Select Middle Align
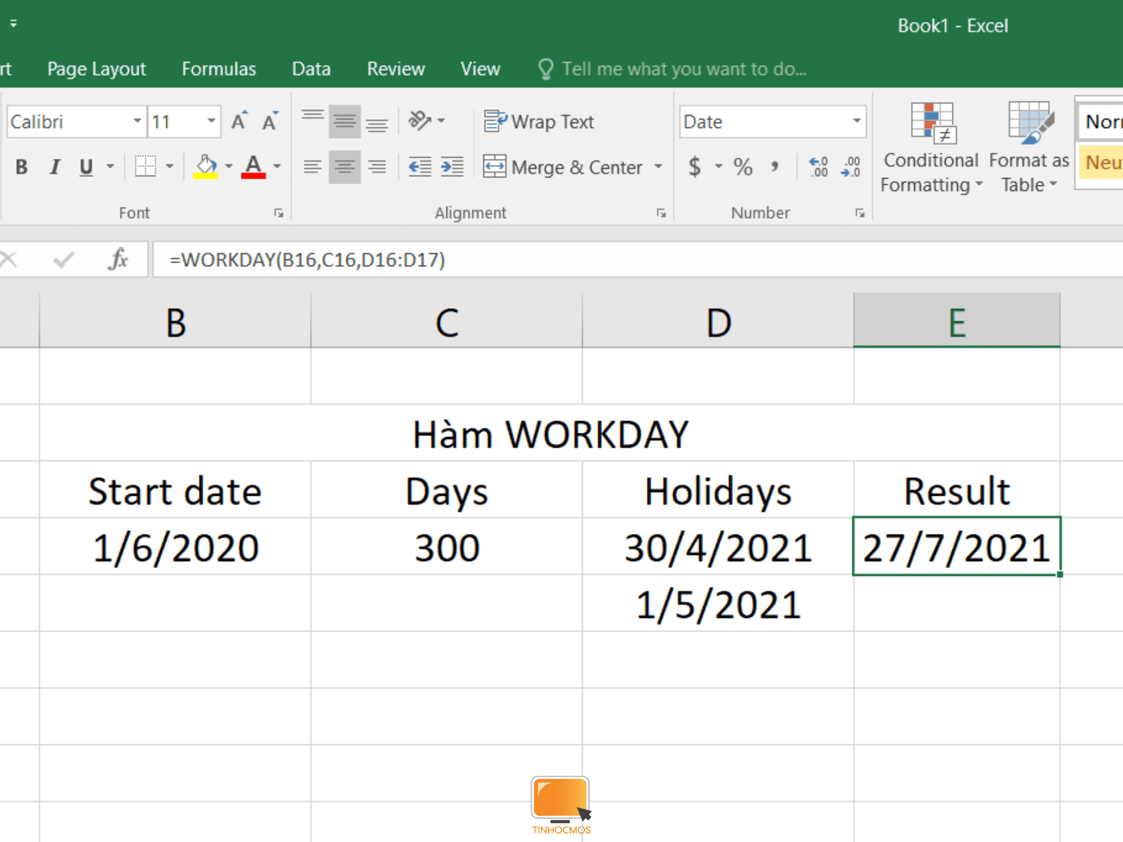 click(345, 121)
